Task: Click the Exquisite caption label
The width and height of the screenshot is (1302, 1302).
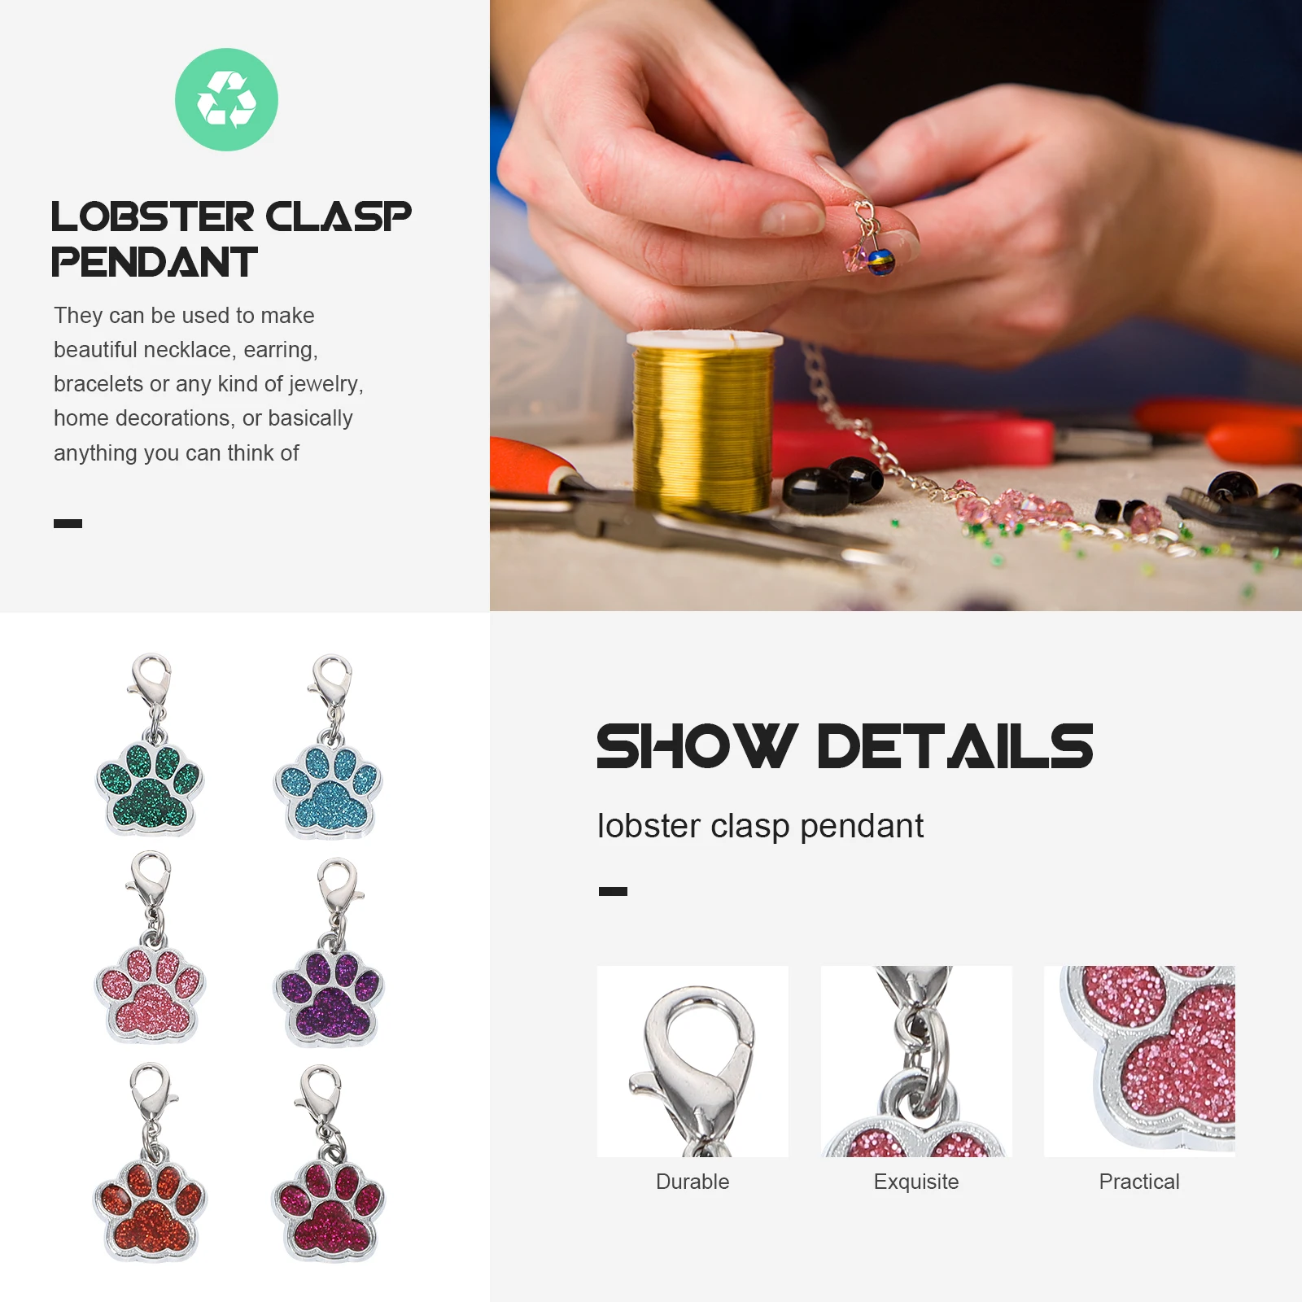Action: coord(916,1182)
